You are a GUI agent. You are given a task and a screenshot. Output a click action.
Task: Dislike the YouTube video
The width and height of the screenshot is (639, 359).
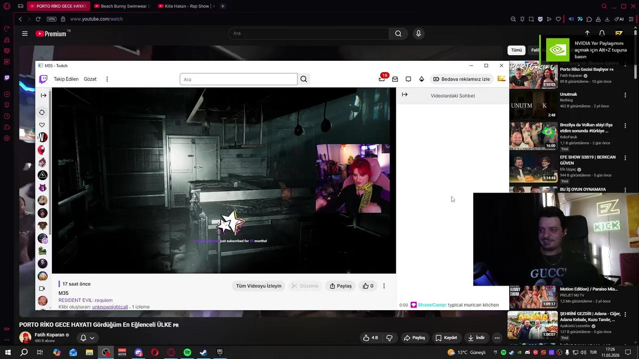[389, 338]
